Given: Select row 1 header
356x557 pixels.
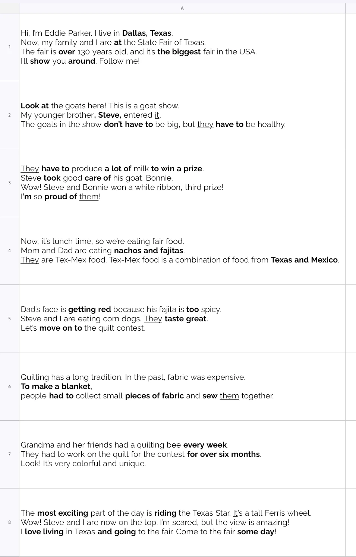Looking at the screenshot, I should tap(9, 47).
